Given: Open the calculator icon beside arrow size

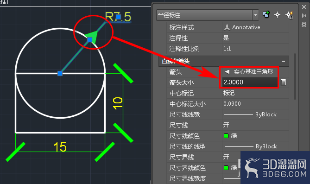Looking at the screenshot, I should (283, 82).
